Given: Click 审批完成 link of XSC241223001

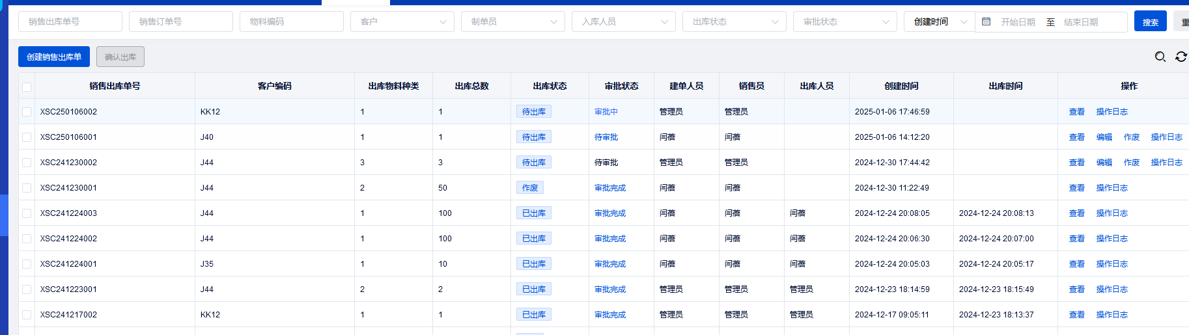Looking at the screenshot, I should (610, 289).
